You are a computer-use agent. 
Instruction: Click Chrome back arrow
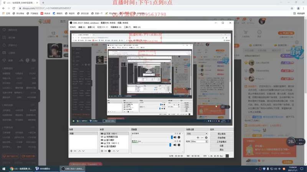3,8
